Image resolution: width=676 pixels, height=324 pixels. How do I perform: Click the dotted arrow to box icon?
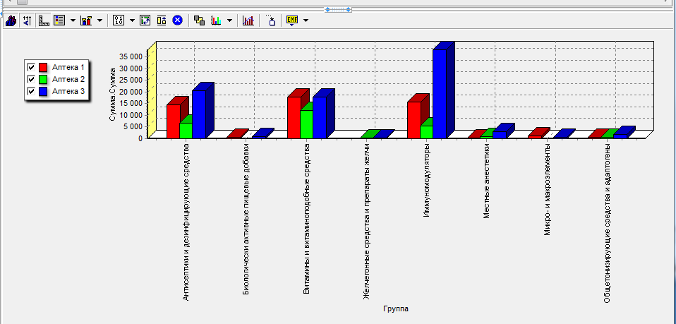[270, 20]
